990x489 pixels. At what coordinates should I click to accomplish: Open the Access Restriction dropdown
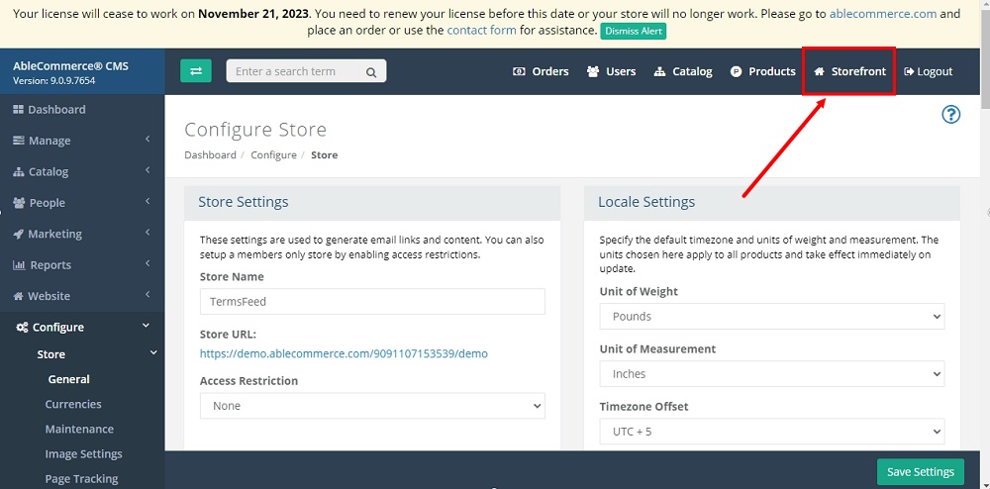pyautogui.click(x=372, y=406)
